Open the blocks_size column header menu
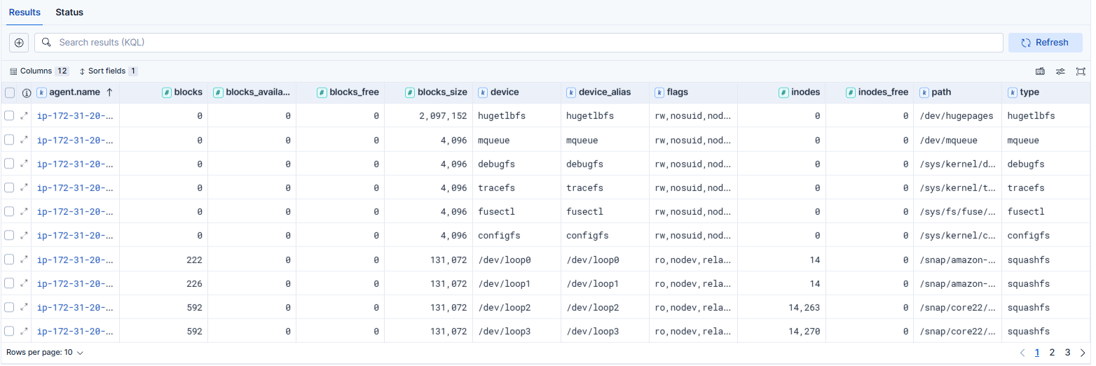The height and width of the screenshot is (366, 1096). (x=428, y=92)
